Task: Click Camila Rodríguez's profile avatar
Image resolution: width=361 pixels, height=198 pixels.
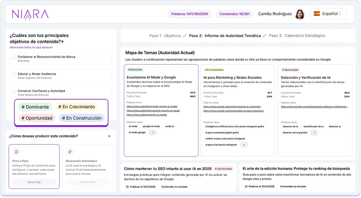Action: (x=300, y=14)
